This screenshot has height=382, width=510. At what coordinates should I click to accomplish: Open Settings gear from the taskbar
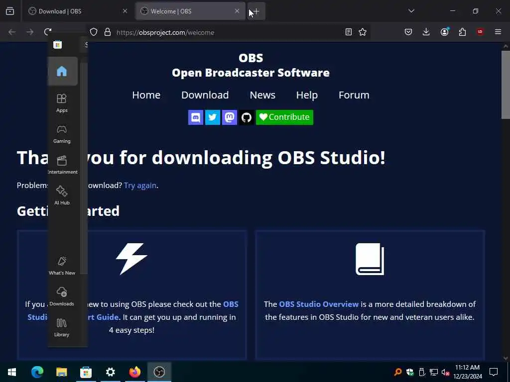tap(110, 372)
